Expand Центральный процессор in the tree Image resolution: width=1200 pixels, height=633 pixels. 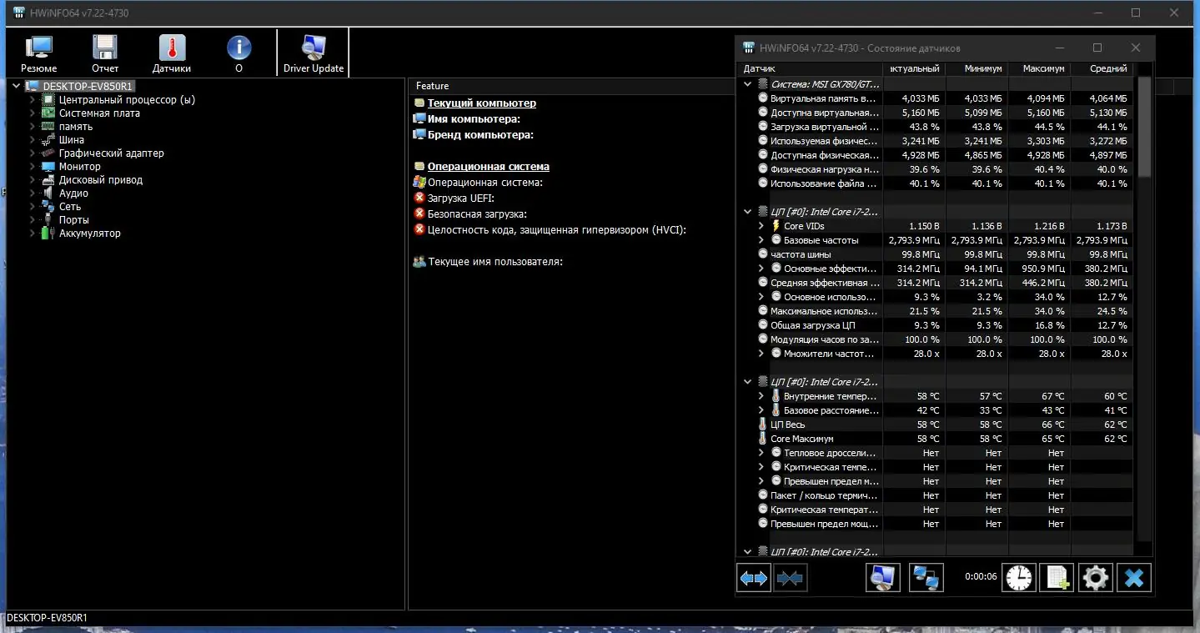coord(33,99)
